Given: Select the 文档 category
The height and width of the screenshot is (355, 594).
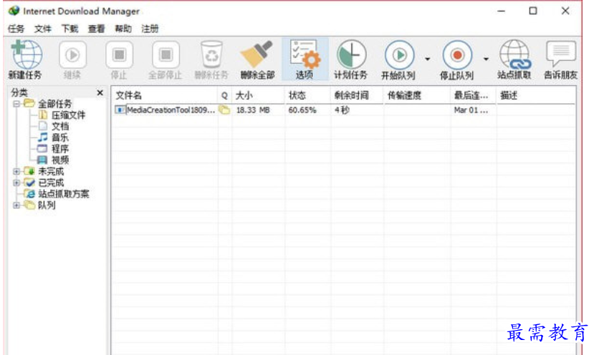Looking at the screenshot, I should pos(60,127).
